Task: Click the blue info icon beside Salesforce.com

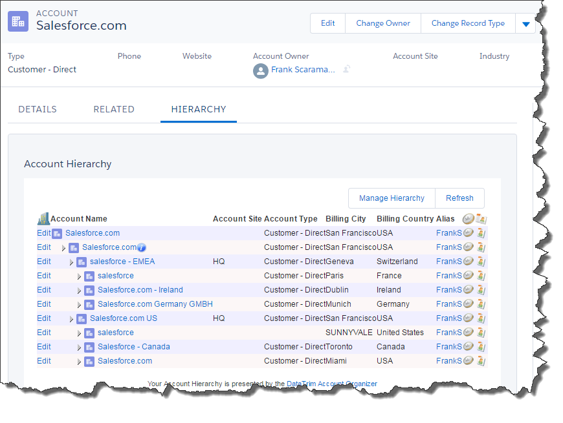Action: pos(142,247)
